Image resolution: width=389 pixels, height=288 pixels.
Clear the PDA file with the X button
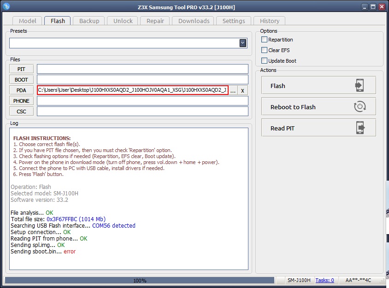click(242, 90)
